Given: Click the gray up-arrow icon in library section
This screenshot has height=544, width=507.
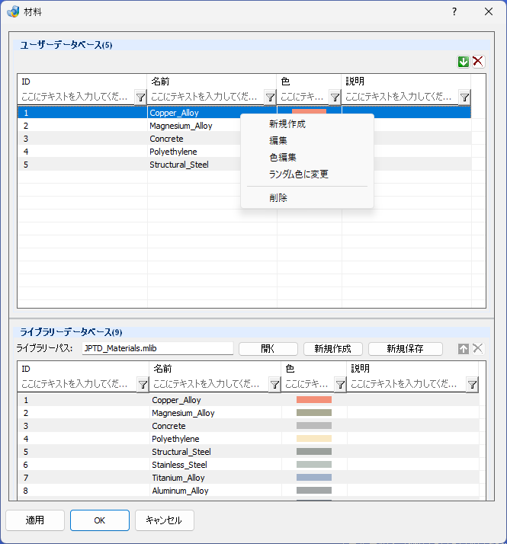Looking at the screenshot, I should tap(464, 349).
